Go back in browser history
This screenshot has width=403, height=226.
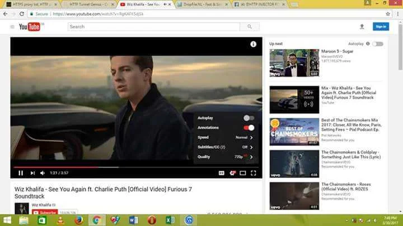click(6, 14)
